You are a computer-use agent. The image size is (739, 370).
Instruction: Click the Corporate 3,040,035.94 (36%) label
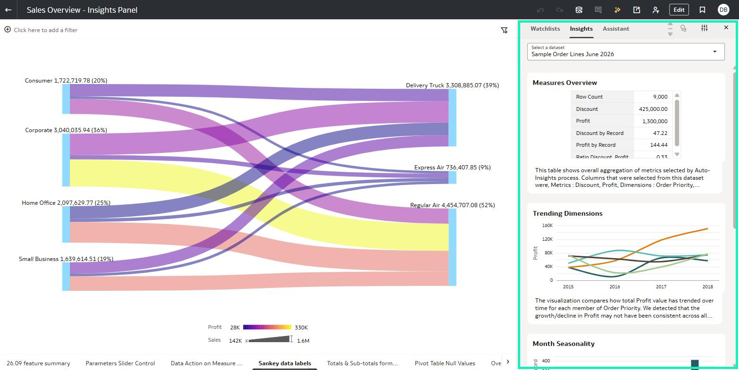66,130
